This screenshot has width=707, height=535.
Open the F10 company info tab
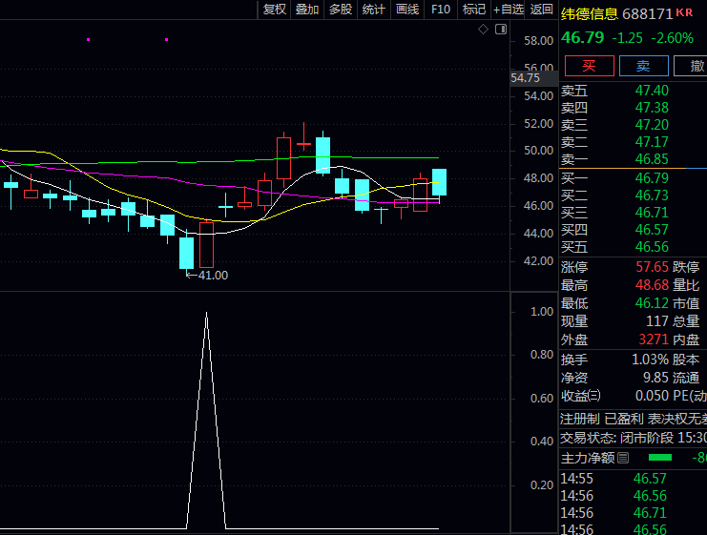441,10
